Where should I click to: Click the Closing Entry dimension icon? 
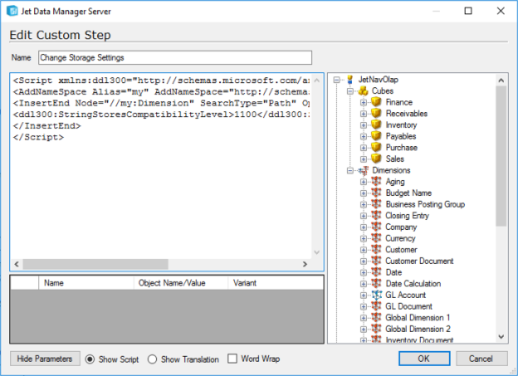click(x=376, y=216)
